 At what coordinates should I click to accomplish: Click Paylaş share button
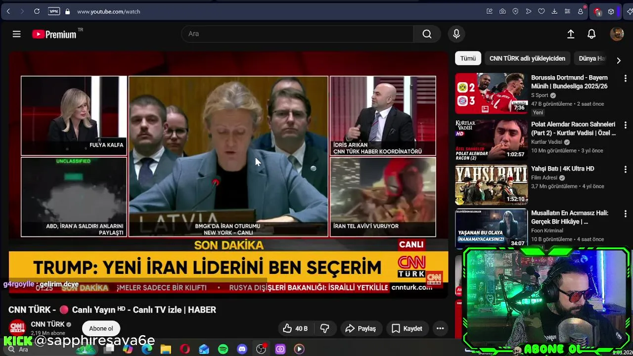361,328
